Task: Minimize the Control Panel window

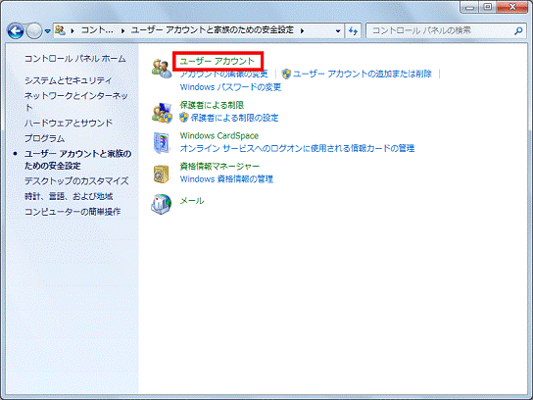Action: coord(470,7)
